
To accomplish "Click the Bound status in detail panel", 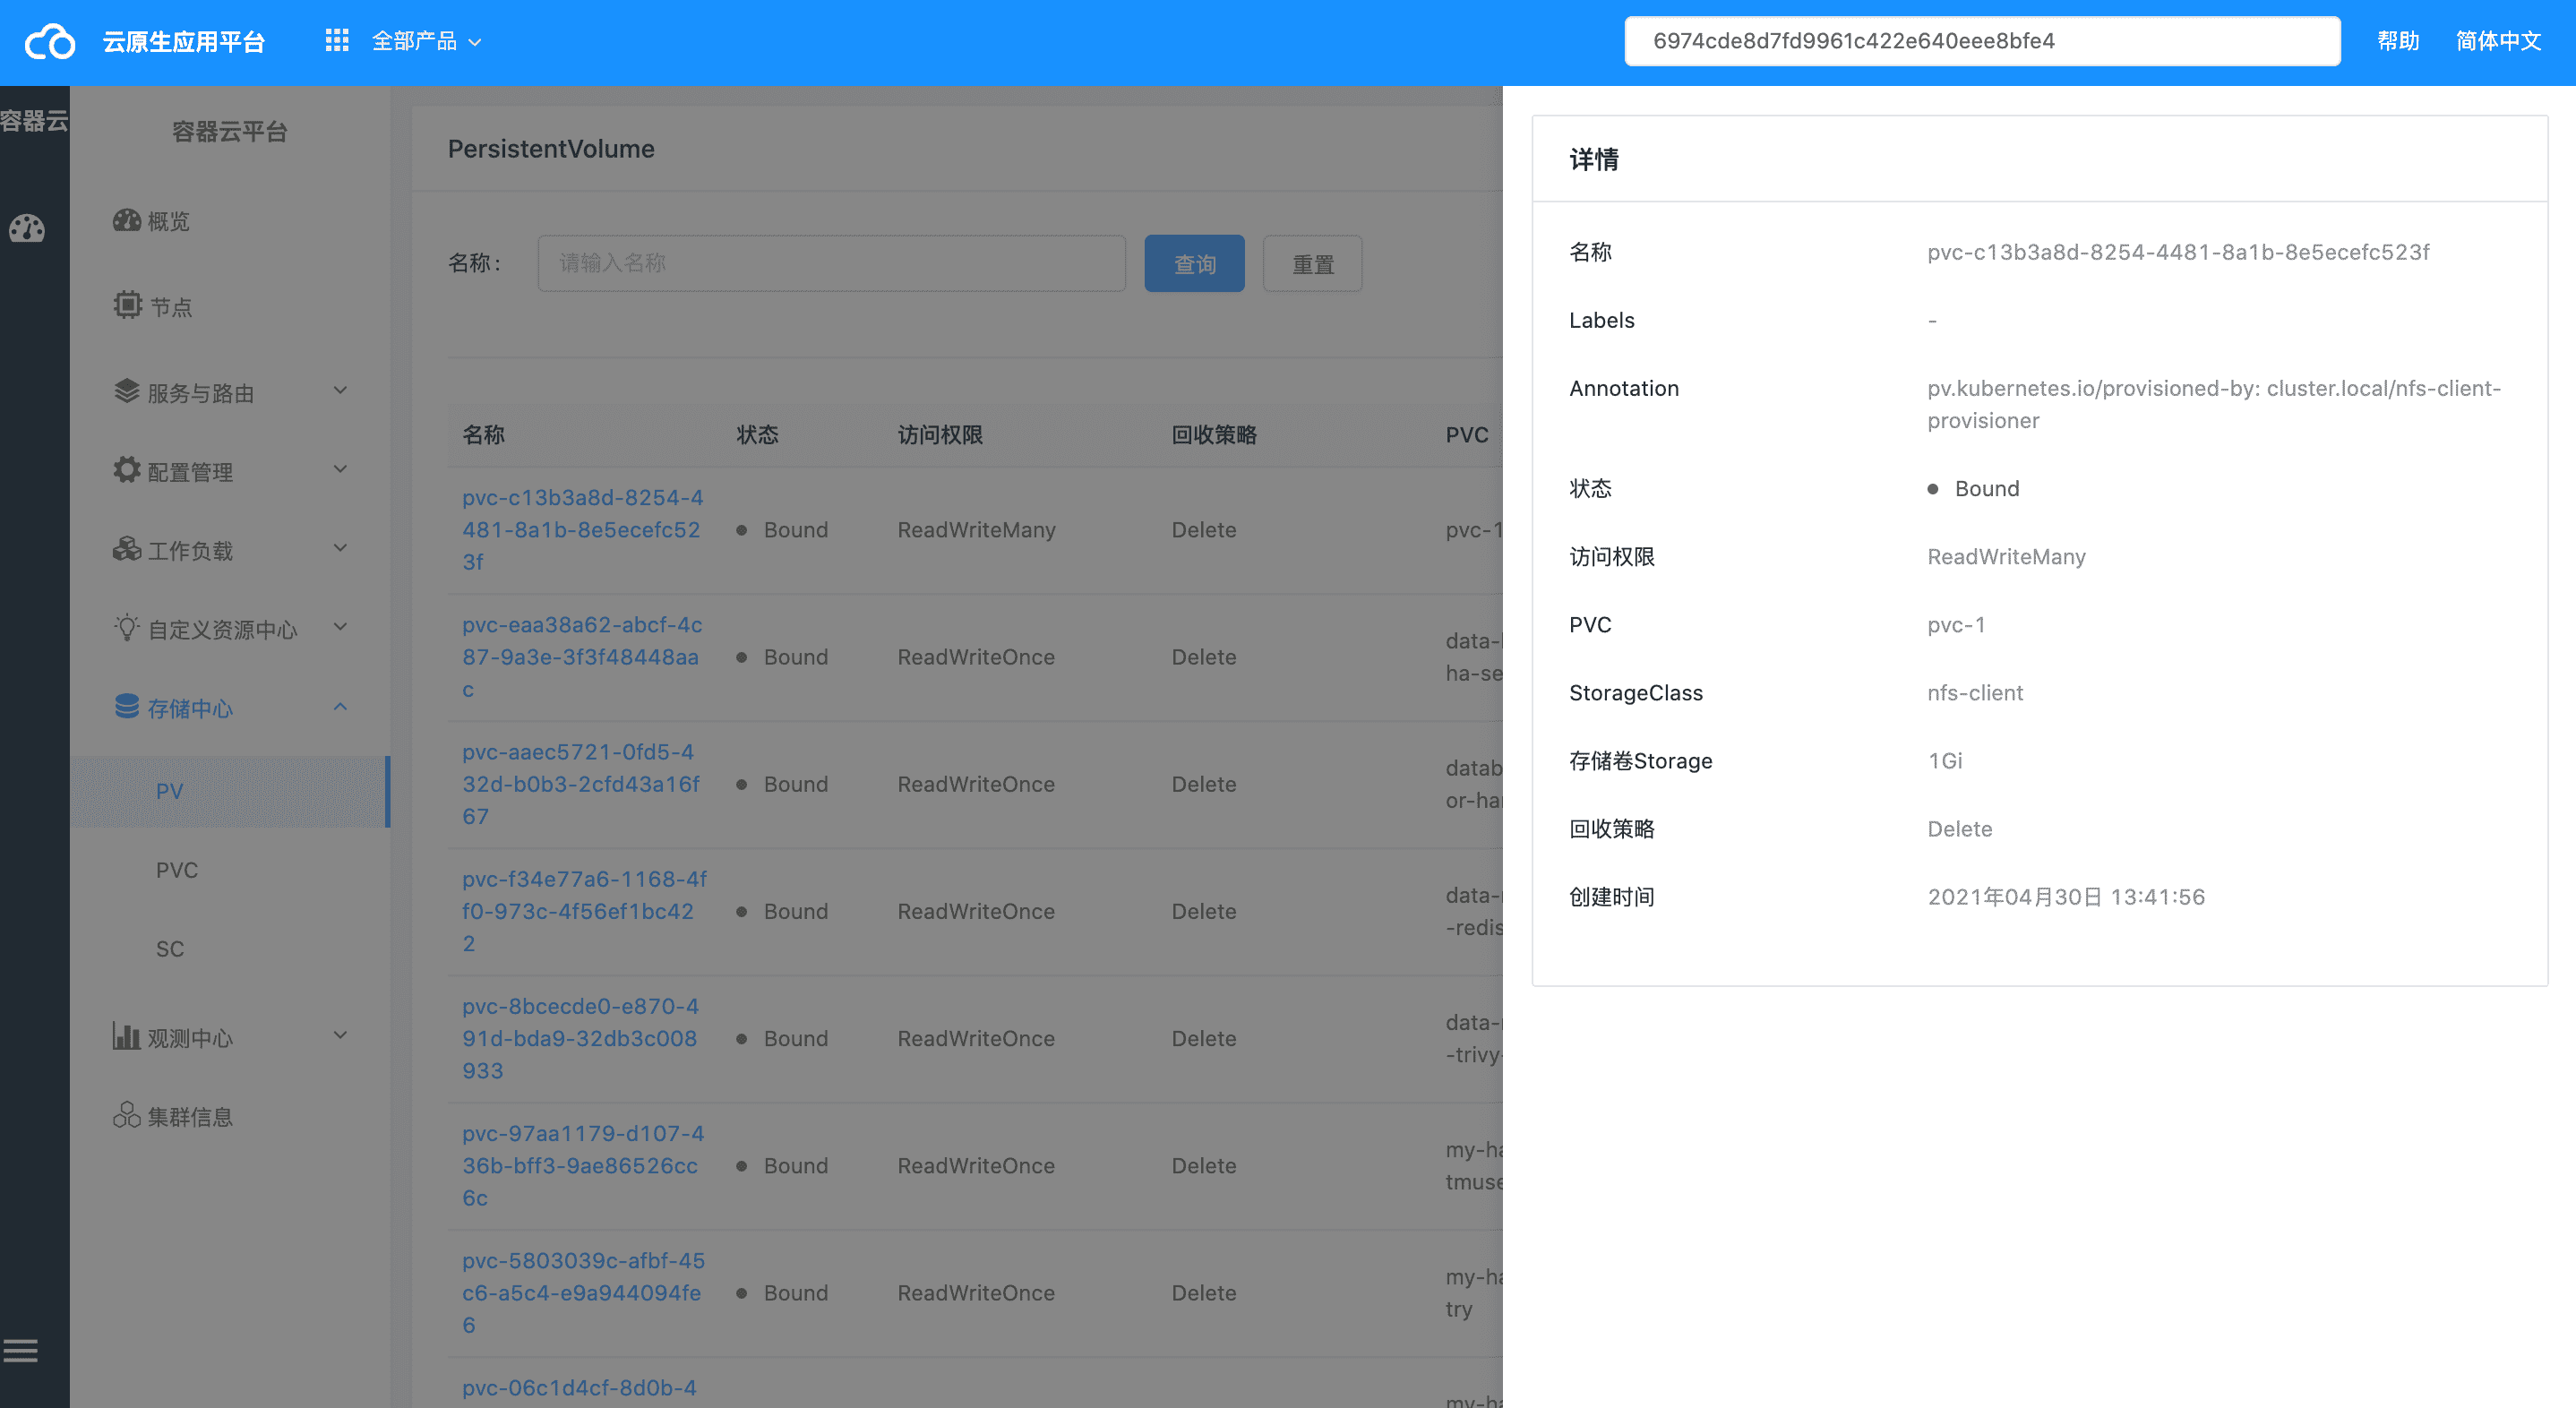I will tap(1973, 489).
